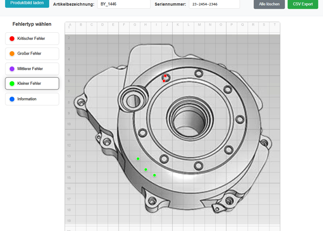The width and height of the screenshot is (323, 231).
Task: Click grid column header G
Action: click(135, 25)
